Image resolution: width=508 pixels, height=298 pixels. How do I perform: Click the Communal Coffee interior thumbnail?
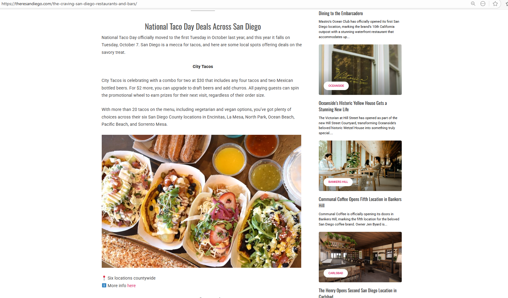pos(360,166)
